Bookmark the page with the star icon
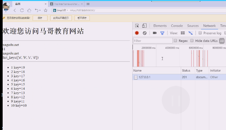The height and width of the screenshot is (130, 226). coord(46,10)
